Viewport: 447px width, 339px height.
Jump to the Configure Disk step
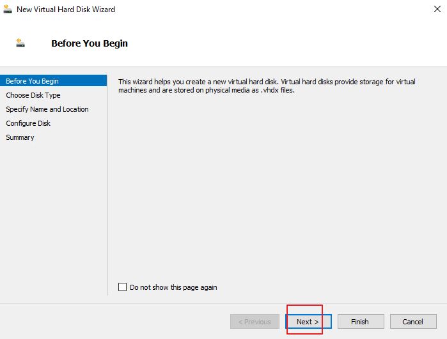click(28, 123)
